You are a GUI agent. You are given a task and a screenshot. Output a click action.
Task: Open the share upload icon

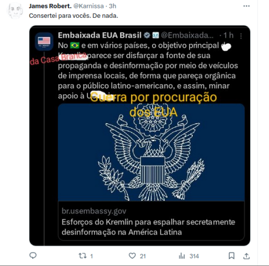tap(246, 256)
